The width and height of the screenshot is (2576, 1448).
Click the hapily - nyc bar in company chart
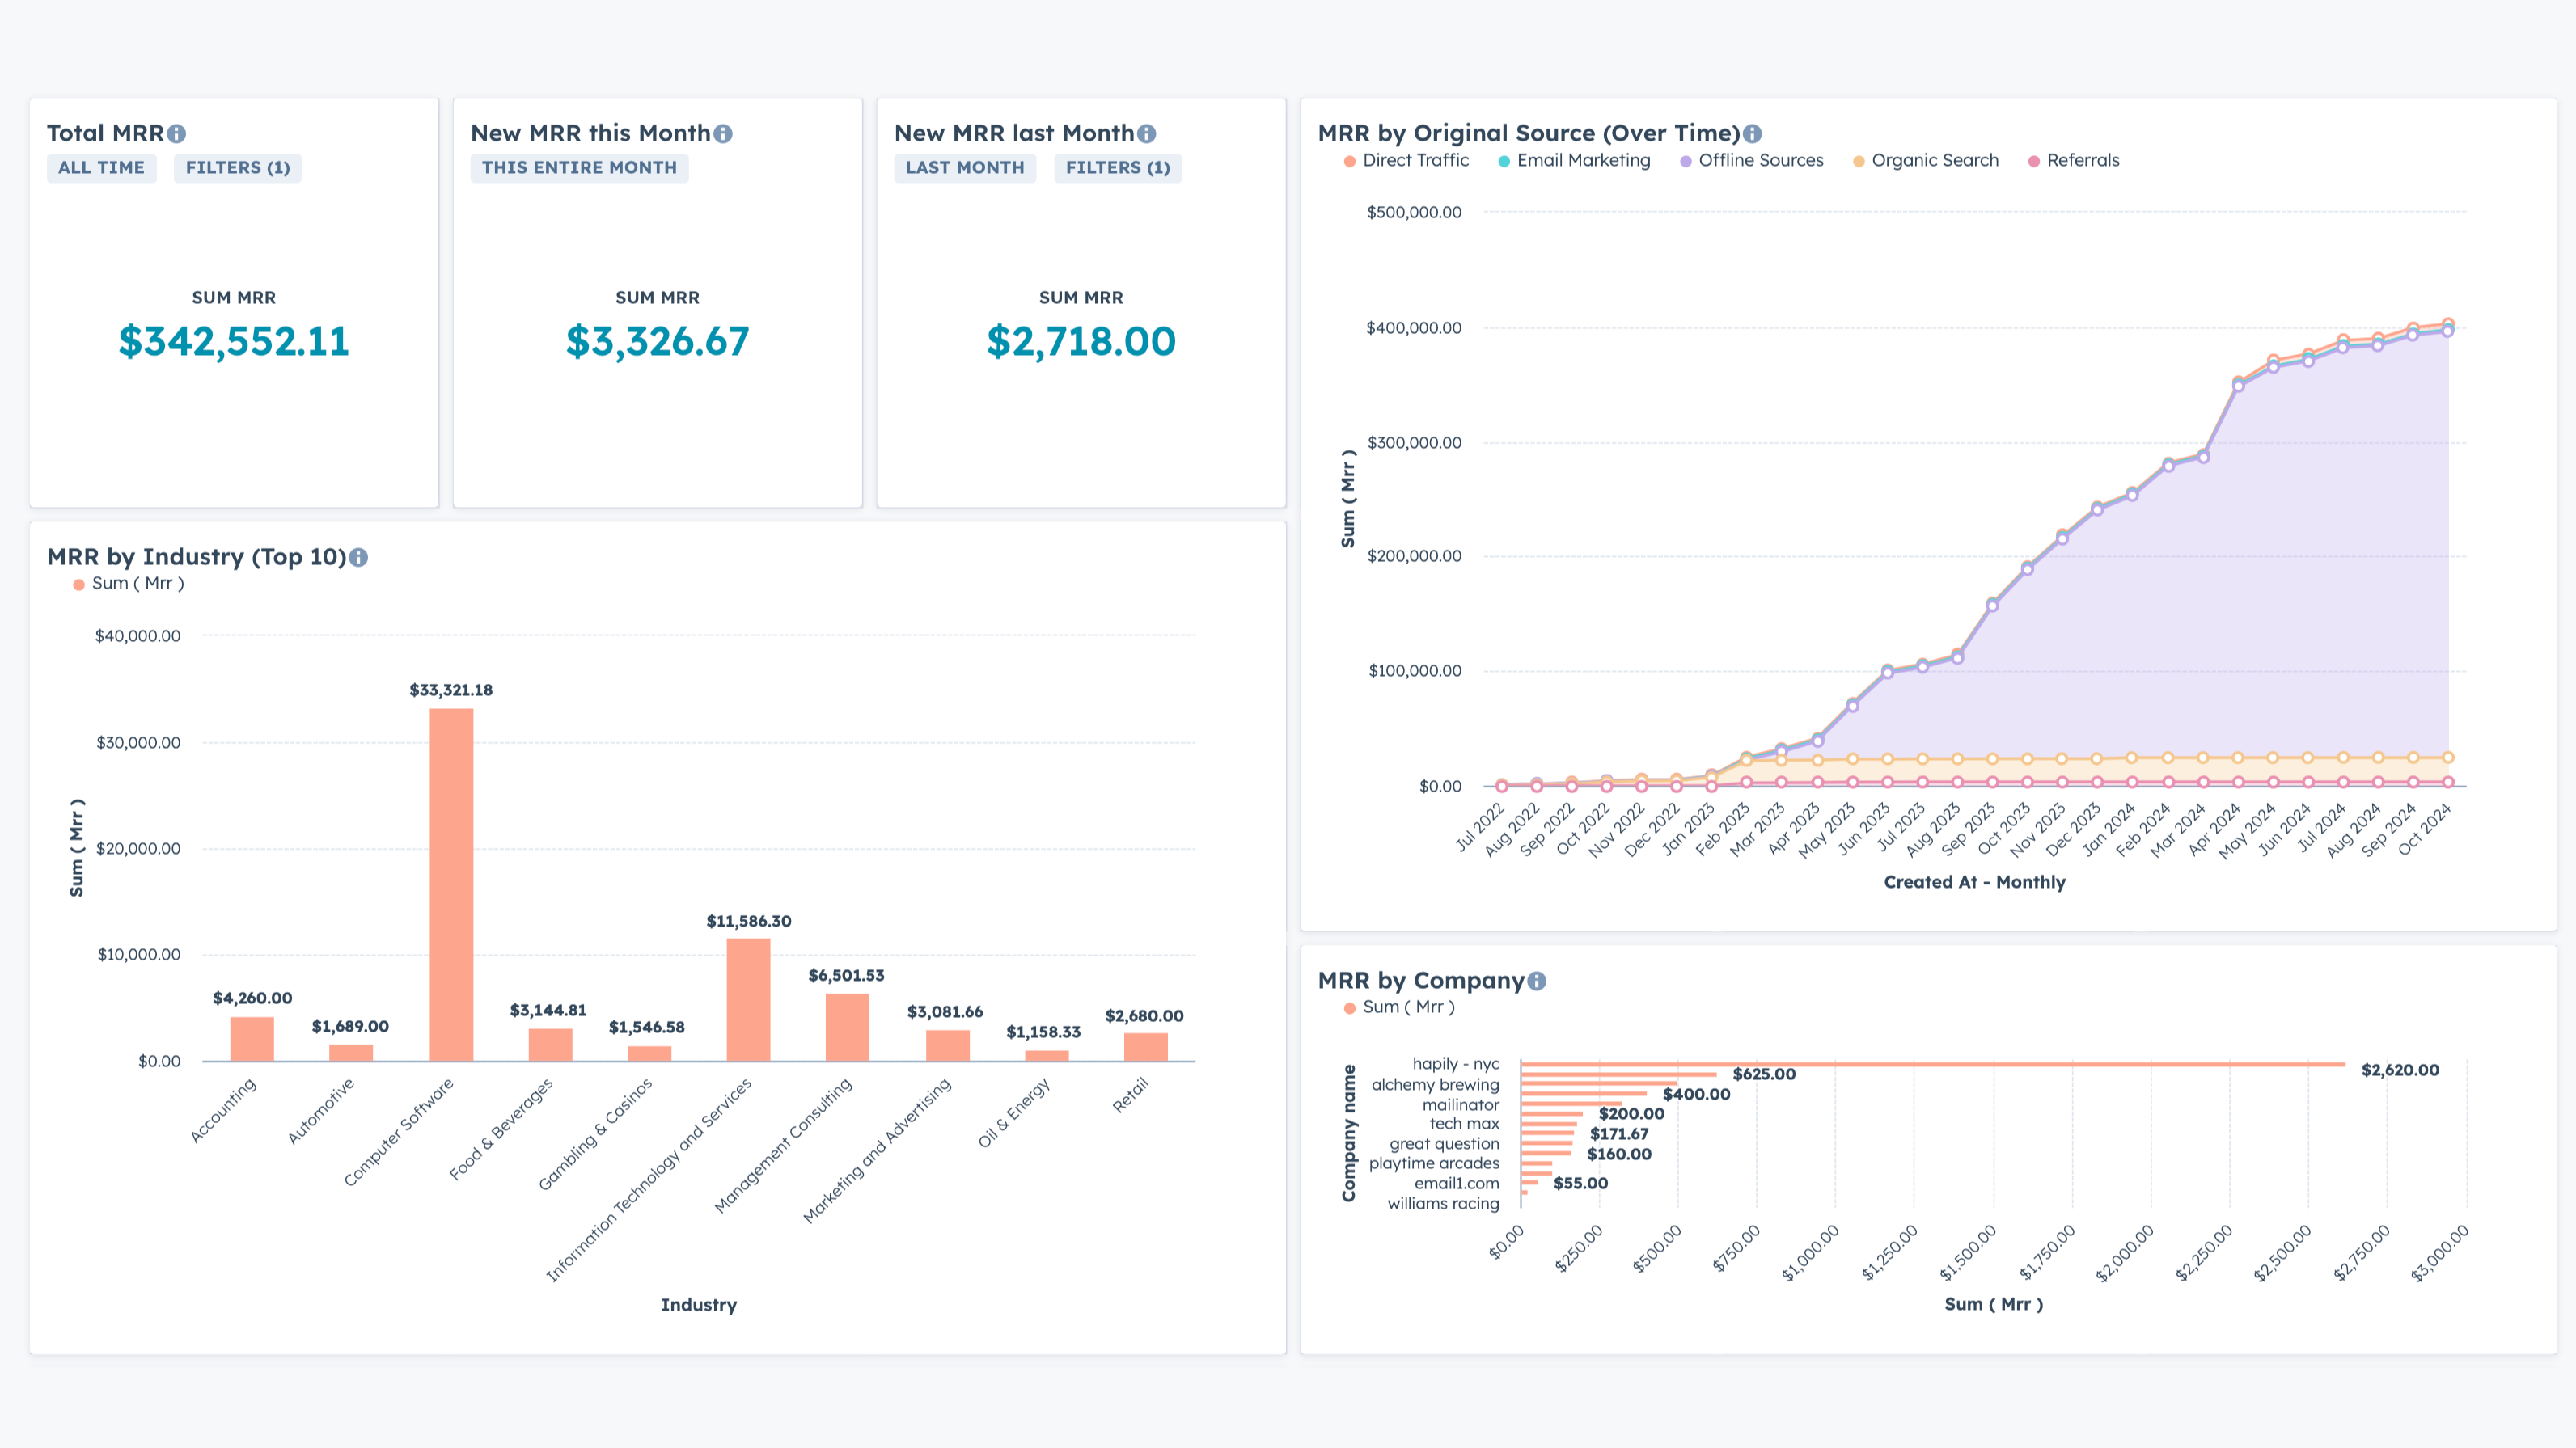pyautogui.click(x=1930, y=1064)
